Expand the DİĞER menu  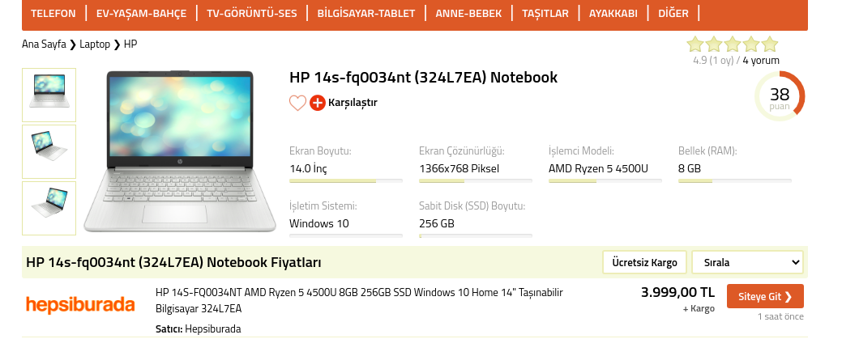(x=673, y=14)
